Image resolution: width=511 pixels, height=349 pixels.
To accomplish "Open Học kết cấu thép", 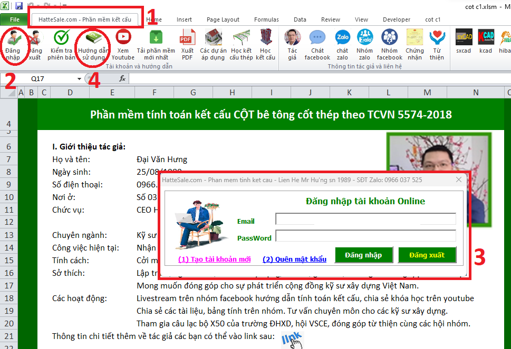I will coord(241,45).
